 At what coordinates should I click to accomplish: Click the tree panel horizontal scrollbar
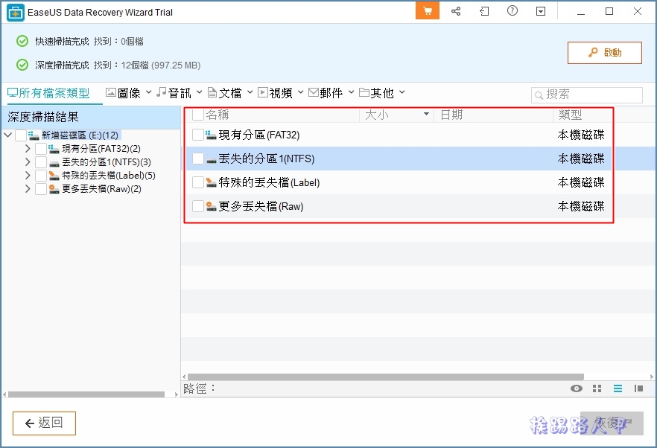pos(86,394)
